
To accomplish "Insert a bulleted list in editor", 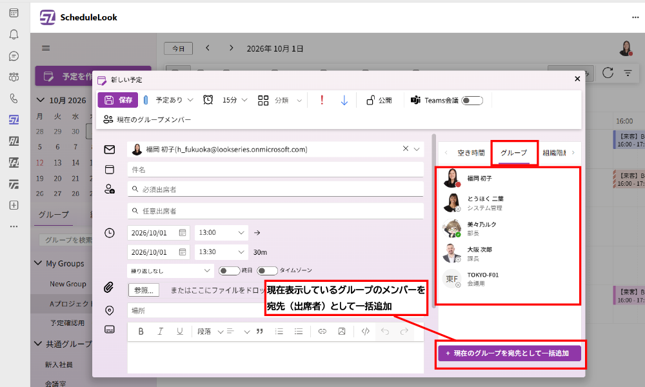I will [299, 332].
